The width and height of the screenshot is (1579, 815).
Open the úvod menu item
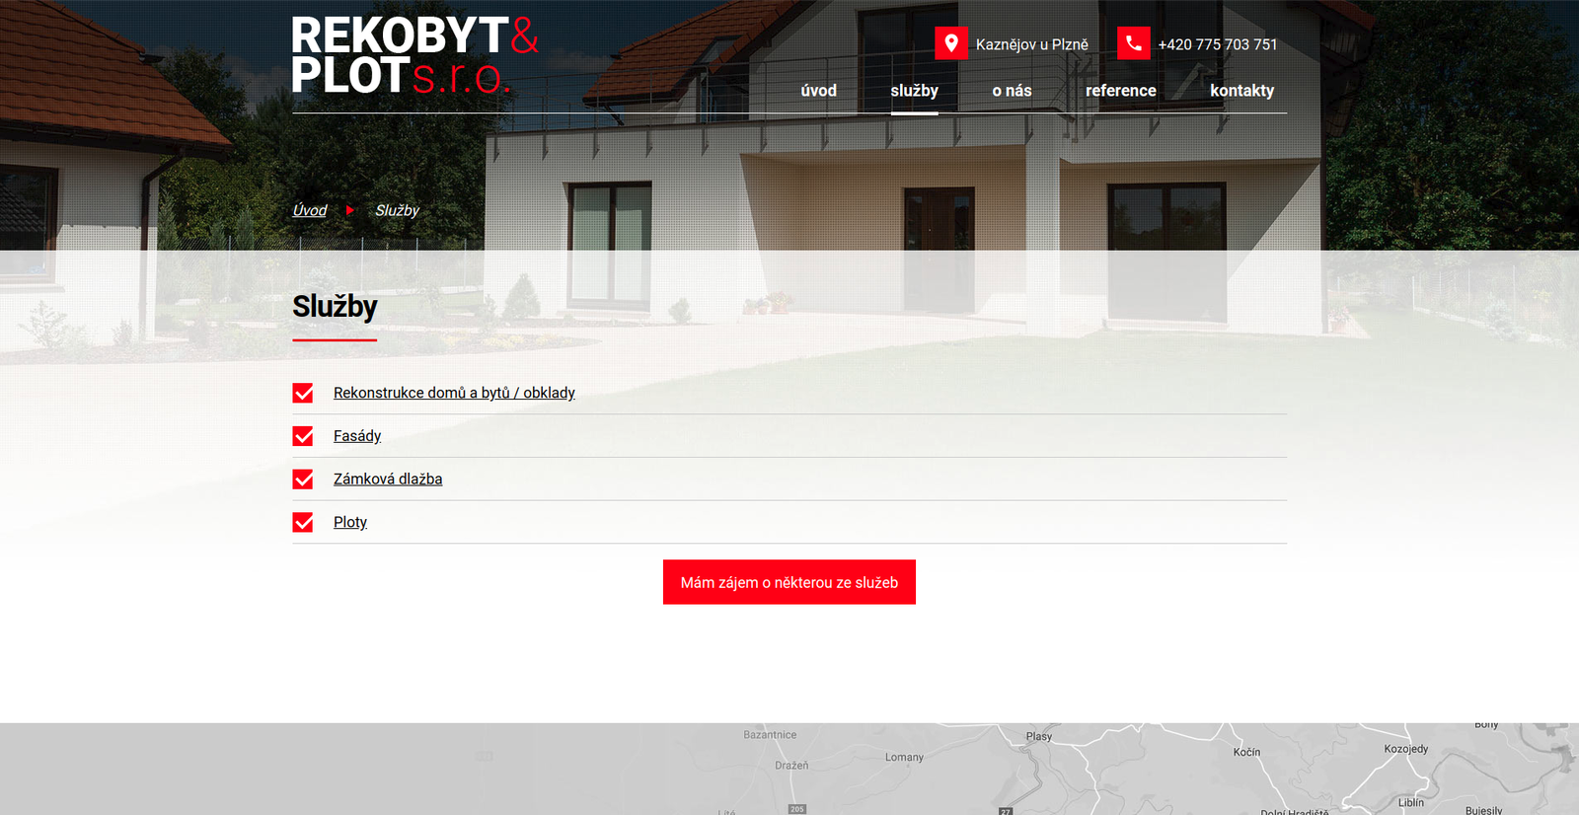coord(818,91)
